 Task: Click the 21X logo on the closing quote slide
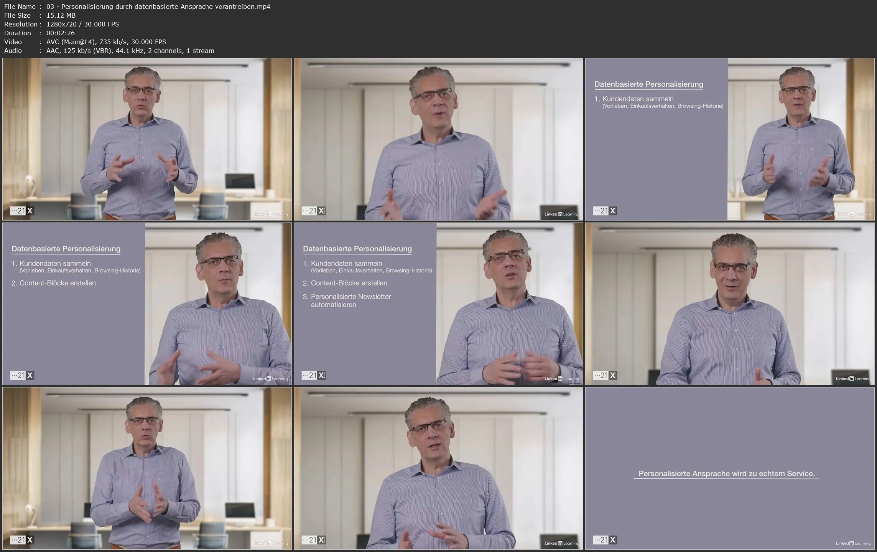click(x=605, y=540)
